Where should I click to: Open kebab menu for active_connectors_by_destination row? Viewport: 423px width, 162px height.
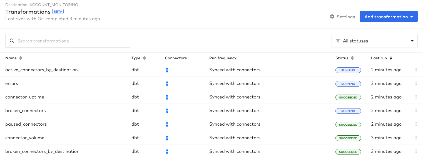click(416, 70)
